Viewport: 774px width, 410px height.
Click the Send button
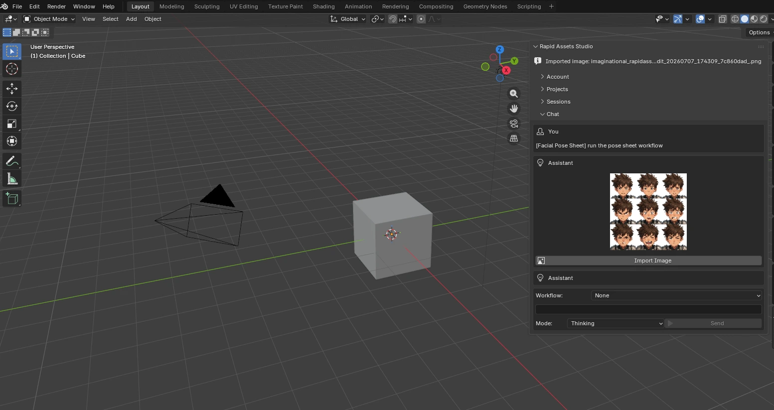tap(713, 323)
